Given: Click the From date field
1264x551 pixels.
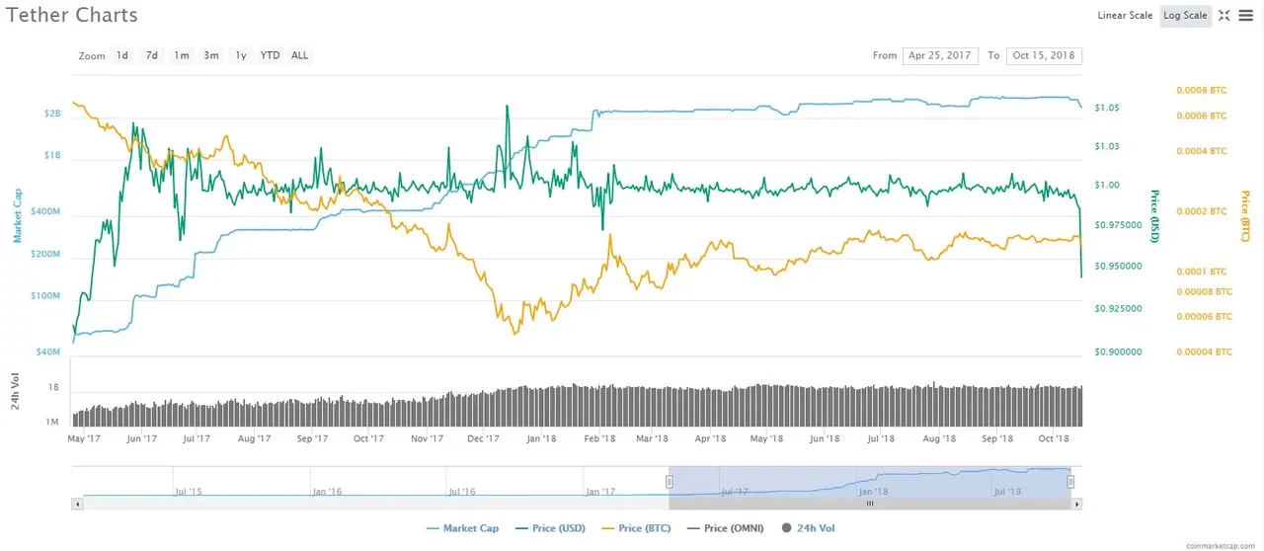Looking at the screenshot, I should click(940, 55).
